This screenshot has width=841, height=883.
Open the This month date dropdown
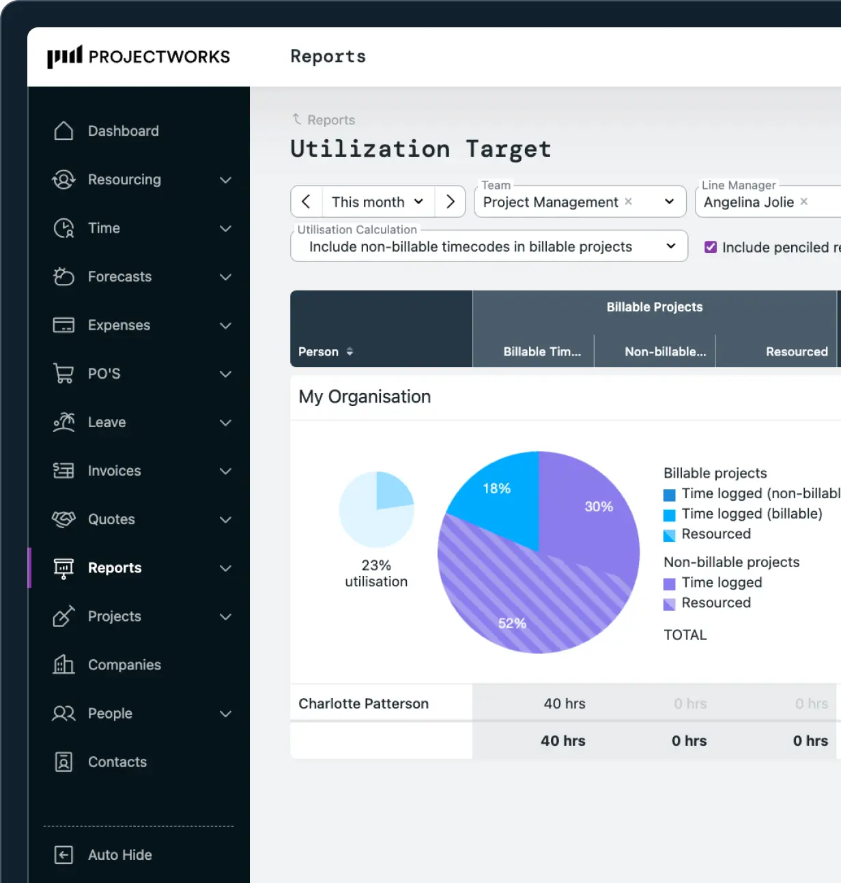coord(377,201)
